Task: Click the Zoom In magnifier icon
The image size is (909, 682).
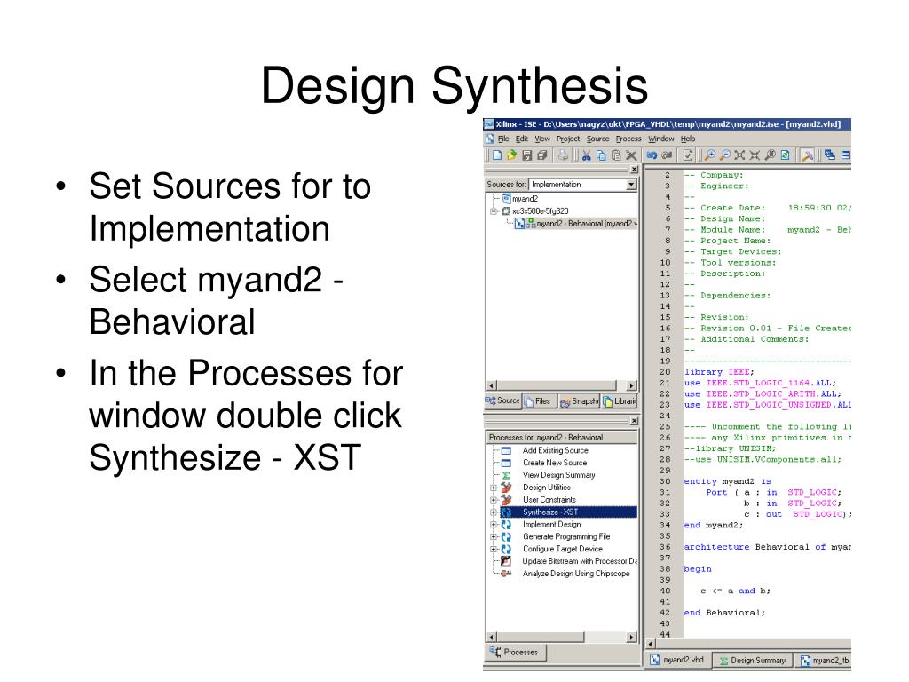Action: [x=709, y=155]
